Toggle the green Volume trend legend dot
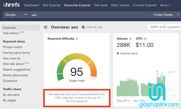This screenshot has height=109, width=181. pos(118,53)
